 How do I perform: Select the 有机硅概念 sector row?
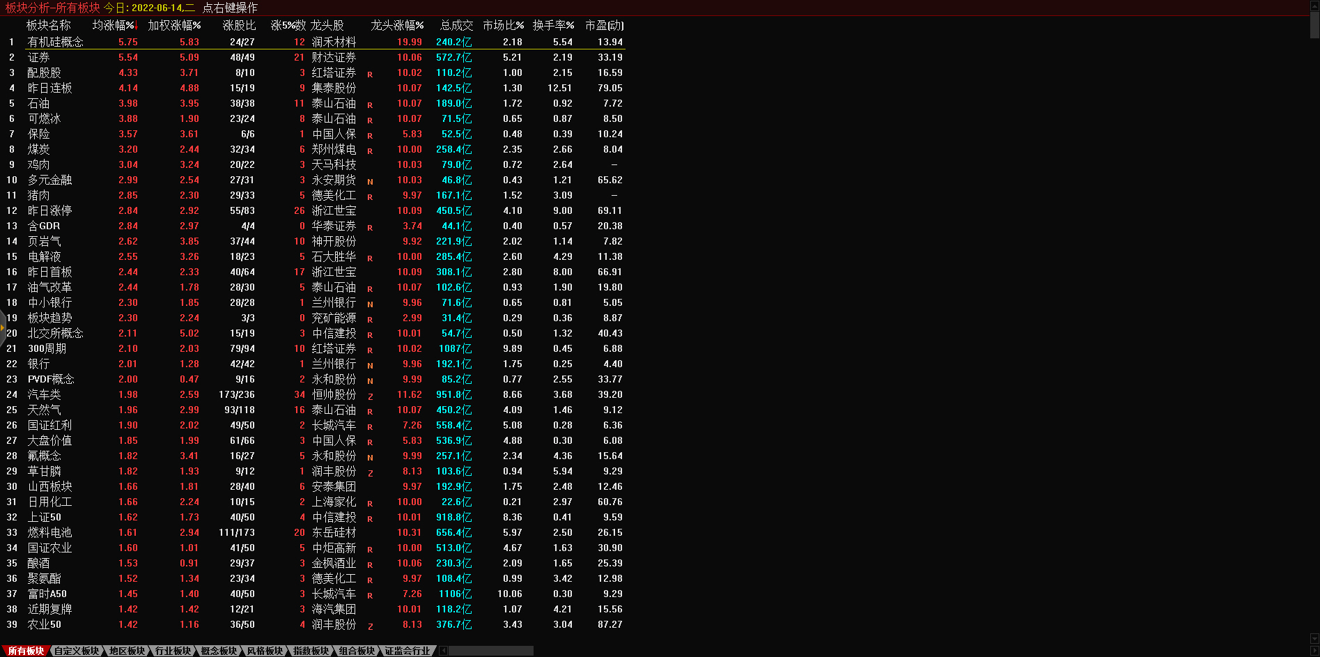coord(55,42)
